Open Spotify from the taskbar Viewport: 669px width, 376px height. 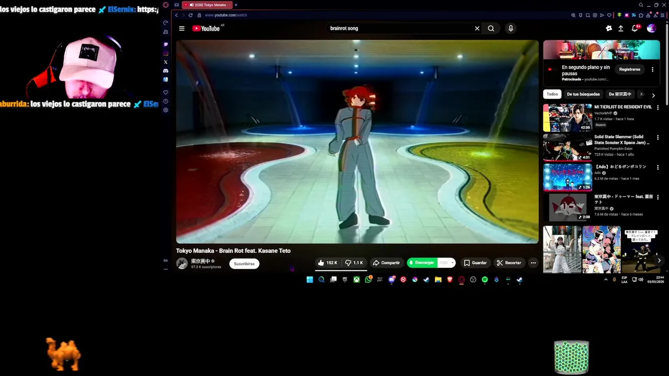485,279
